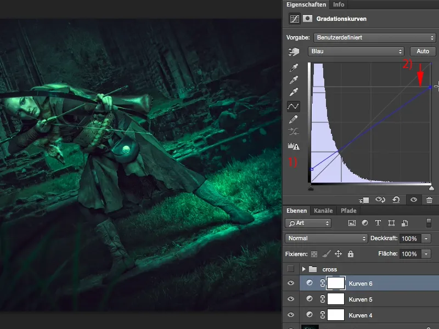The height and width of the screenshot is (329, 439).
Task: Hide the Kurven 4 layer
Action: [x=291, y=315]
